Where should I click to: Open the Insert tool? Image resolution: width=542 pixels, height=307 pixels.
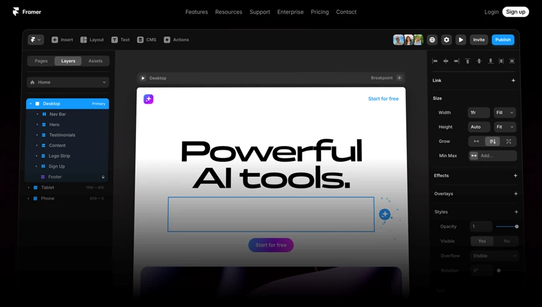pyautogui.click(x=62, y=40)
